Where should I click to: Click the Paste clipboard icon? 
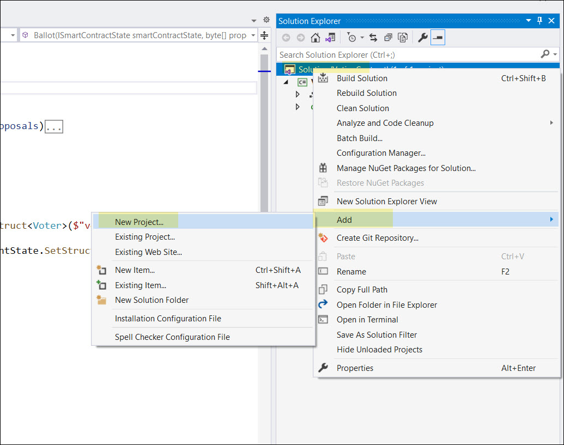323,257
